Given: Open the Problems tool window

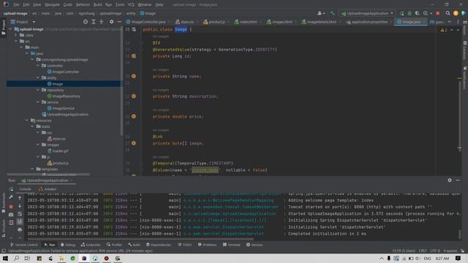Looking at the screenshot, I should [207, 245].
